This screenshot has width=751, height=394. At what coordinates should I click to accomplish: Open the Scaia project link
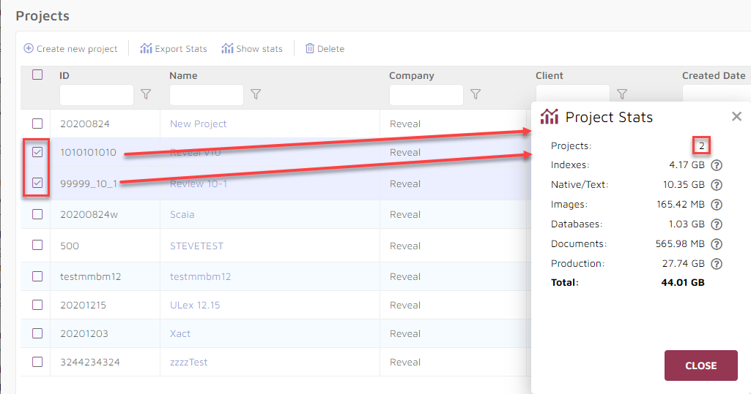182,214
